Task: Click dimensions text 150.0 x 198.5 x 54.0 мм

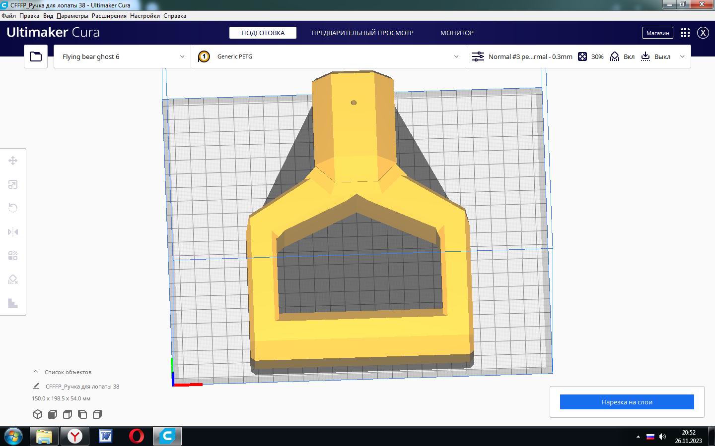Action: coord(61,398)
